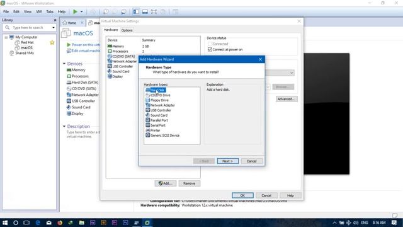Open the Help menu
The height and width of the screenshot is (227, 403).
point(62,11)
